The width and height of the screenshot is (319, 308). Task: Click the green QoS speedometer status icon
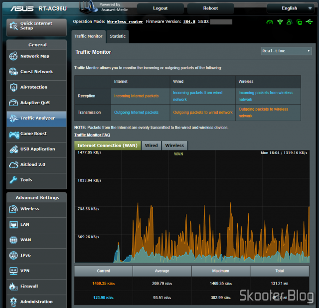point(270,22)
